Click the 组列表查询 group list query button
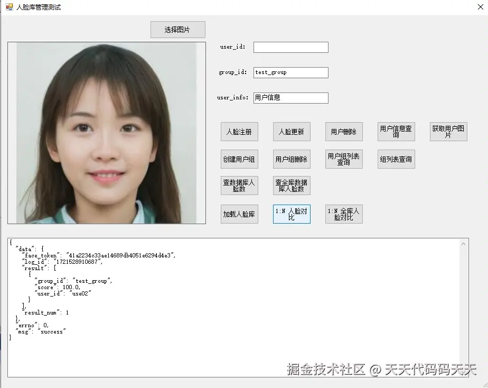 pos(396,159)
